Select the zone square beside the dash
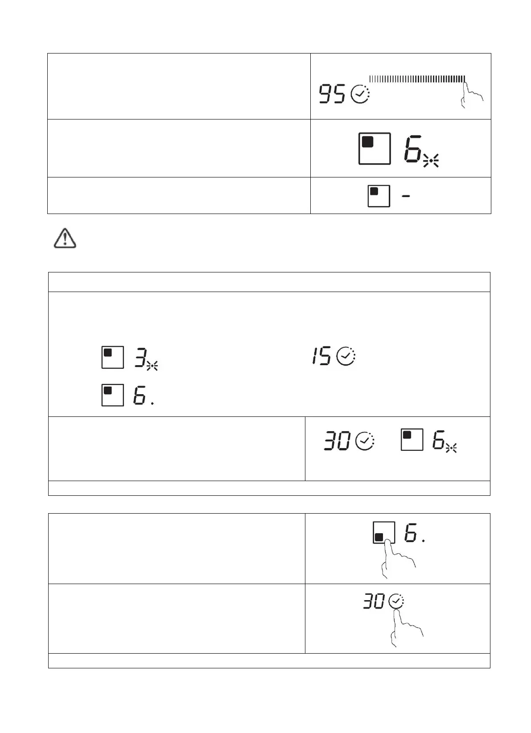531x733 pixels. click(x=379, y=196)
